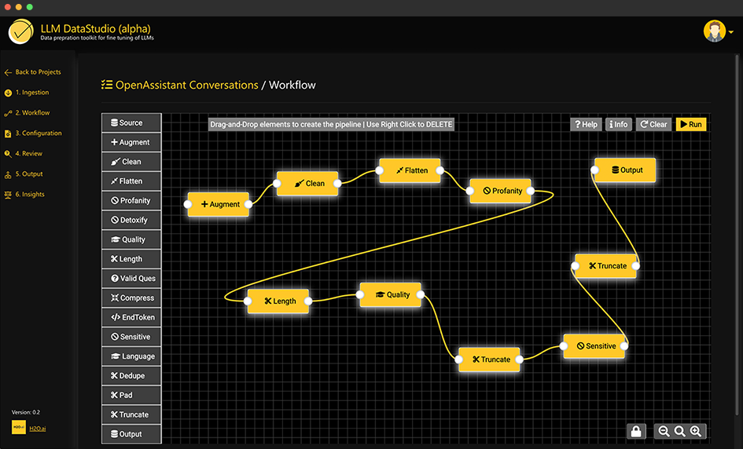The width and height of the screenshot is (743, 449).
Task: Click the workflow list icon in title
Action: [x=107, y=85]
